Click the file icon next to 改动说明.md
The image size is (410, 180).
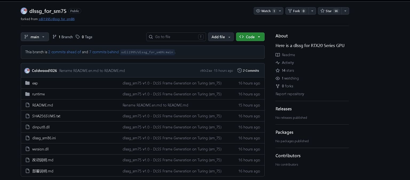[x=27, y=160]
